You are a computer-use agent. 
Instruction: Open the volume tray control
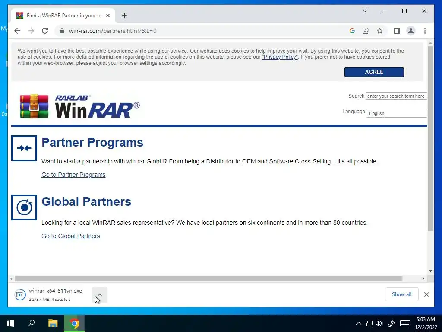click(379, 323)
